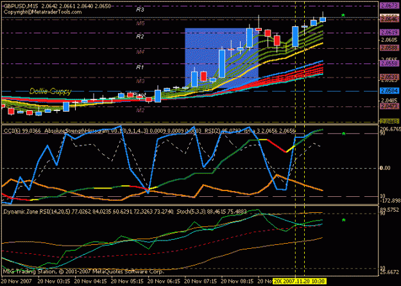Click the '20 Nov 2007' time axis label
This screenshot has width=401, height=286.
coord(17,282)
